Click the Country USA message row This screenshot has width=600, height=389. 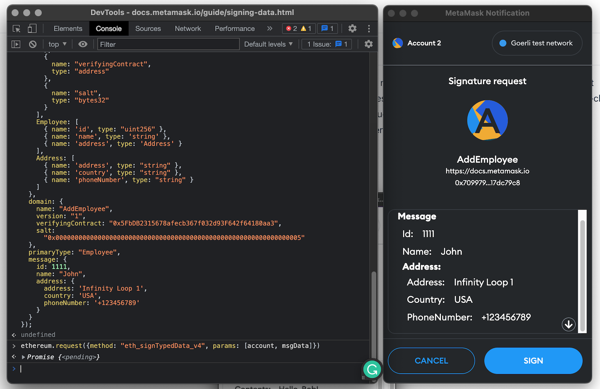[x=440, y=300]
